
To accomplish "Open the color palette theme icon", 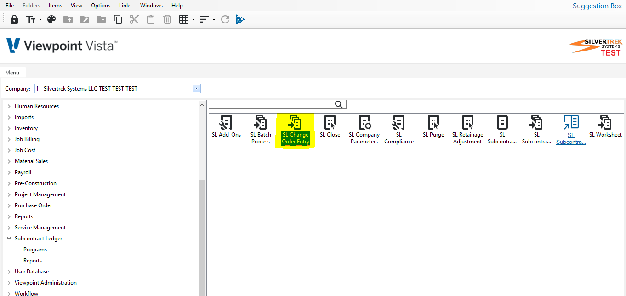I will click(51, 19).
